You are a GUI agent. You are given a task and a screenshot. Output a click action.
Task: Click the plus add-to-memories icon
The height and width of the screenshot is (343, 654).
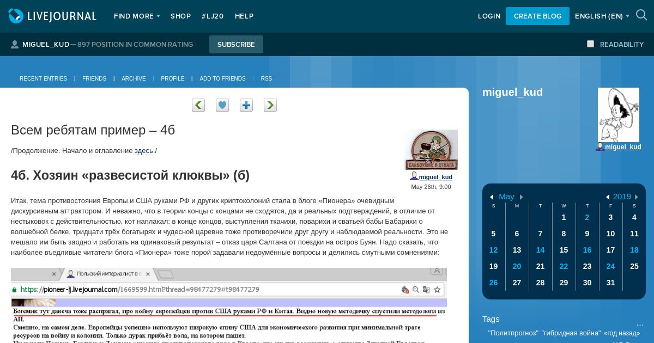(246, 105)
